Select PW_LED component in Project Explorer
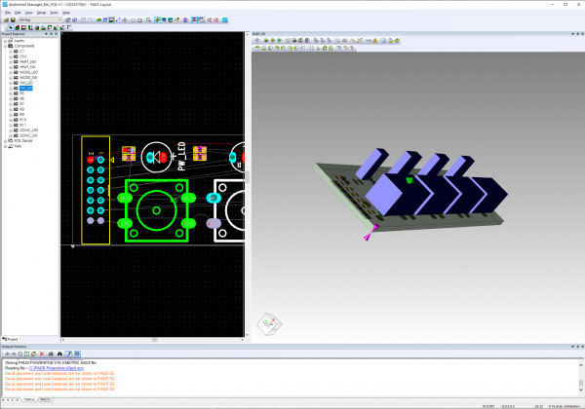This screenshot has height=409, width=585. (x=26, y=82)
